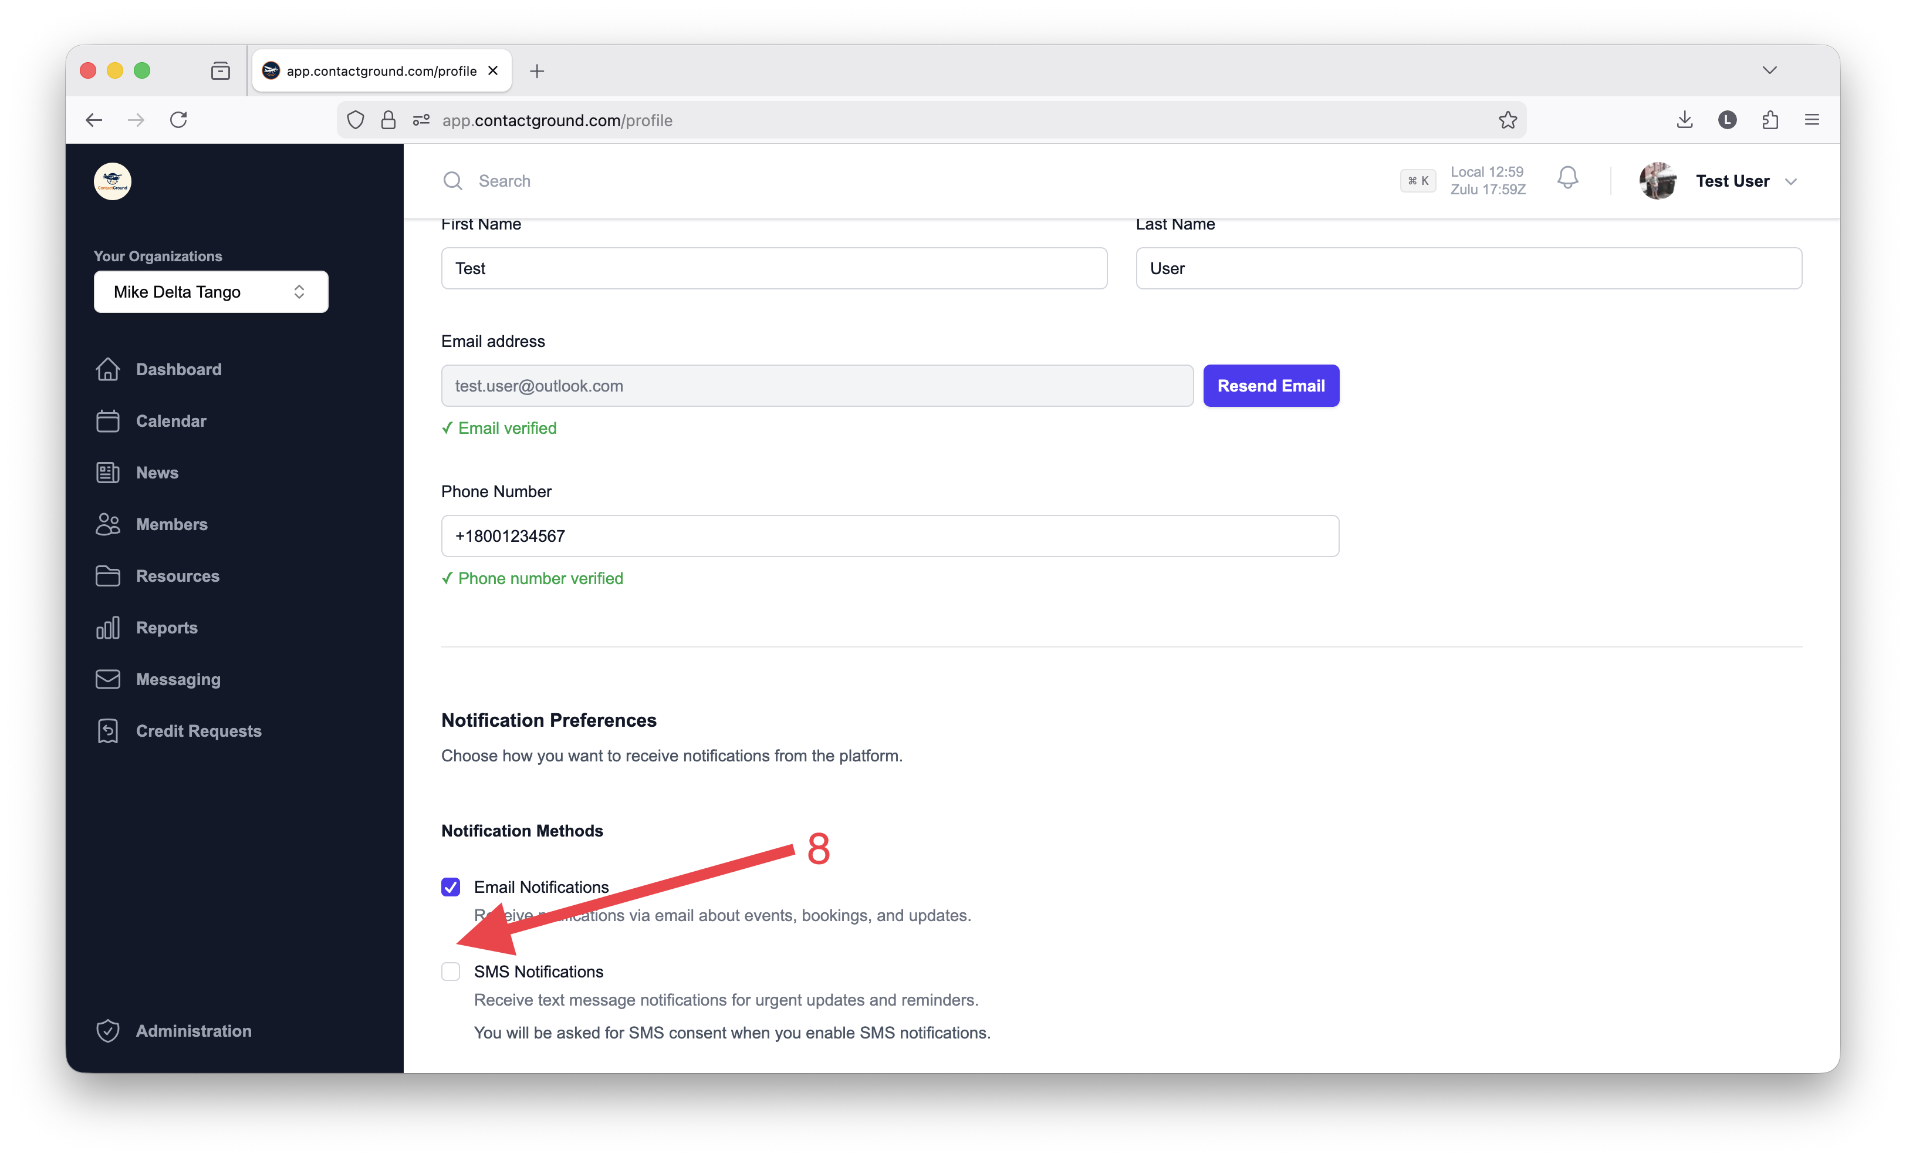Click the Test User profile avatar
Viewport: 1906px width, 1160px height.
pyautogui.click(x=1657, y=180)
